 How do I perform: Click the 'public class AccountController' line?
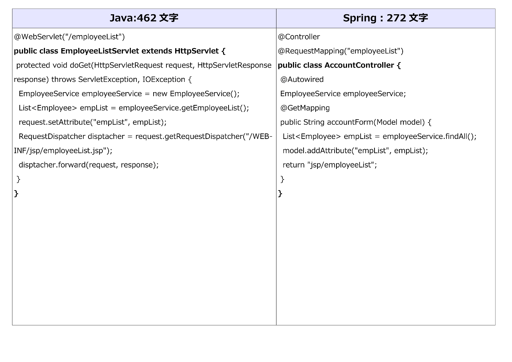(339, 65)
